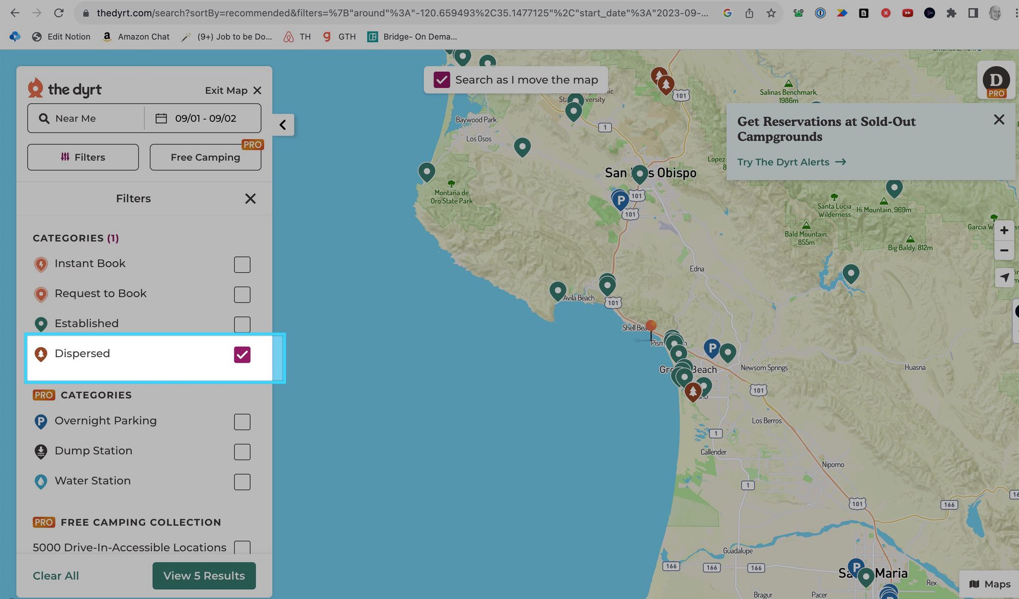This screenshot has height=599, width=1019.
Task: Uncheck the Dispersed category checkbox
Action: pyautogui.click(x=242, y=355)
